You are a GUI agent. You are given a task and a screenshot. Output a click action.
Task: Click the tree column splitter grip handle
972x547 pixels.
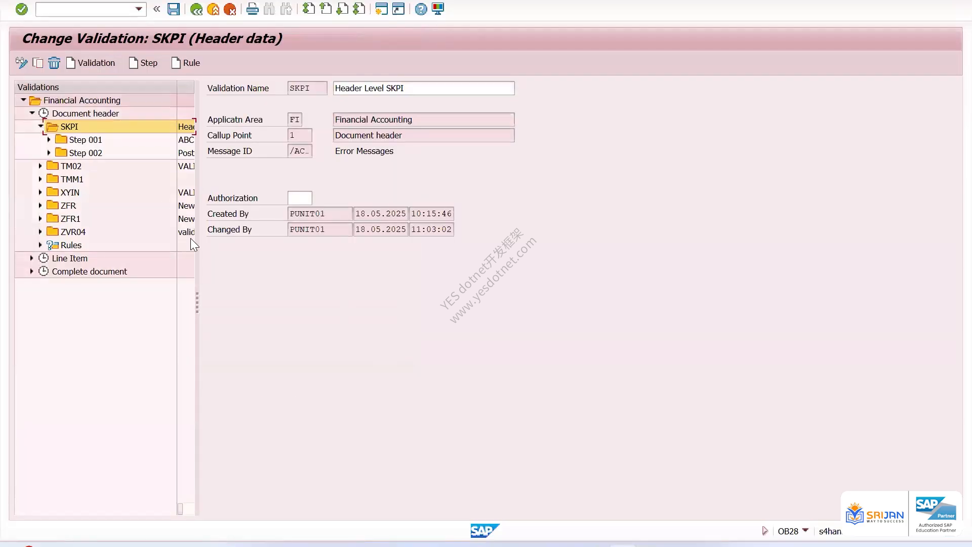(197, 303)
